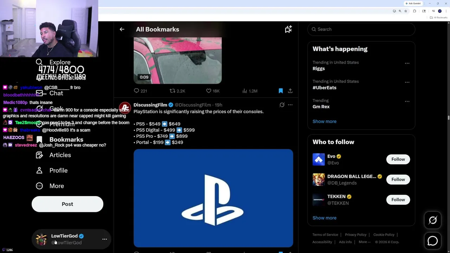Click the Evo account avatar
The image size is (450, 253).
pyautogui.click(x=319, y=159)
